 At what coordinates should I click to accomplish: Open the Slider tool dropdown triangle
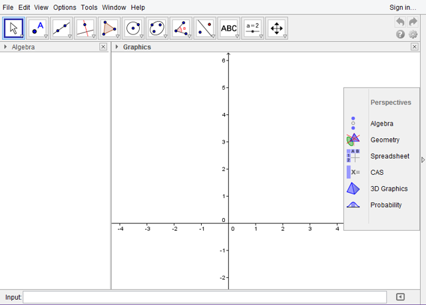(261, 37)
